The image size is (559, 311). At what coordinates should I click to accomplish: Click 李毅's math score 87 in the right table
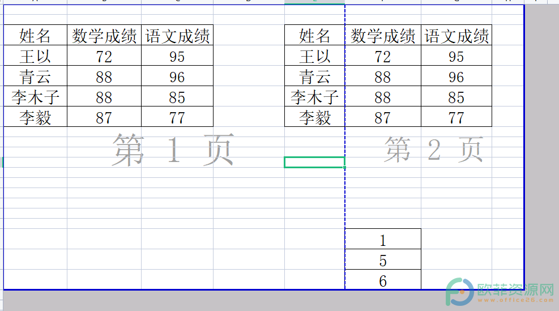coord(383,116)
